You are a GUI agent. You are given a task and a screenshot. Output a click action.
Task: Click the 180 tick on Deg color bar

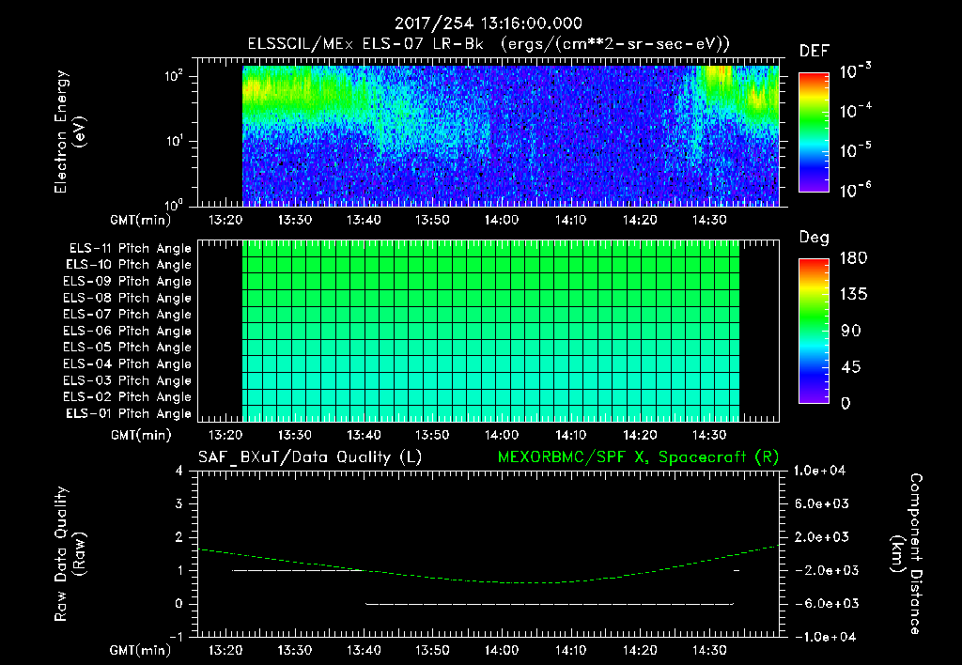(853, 258)
